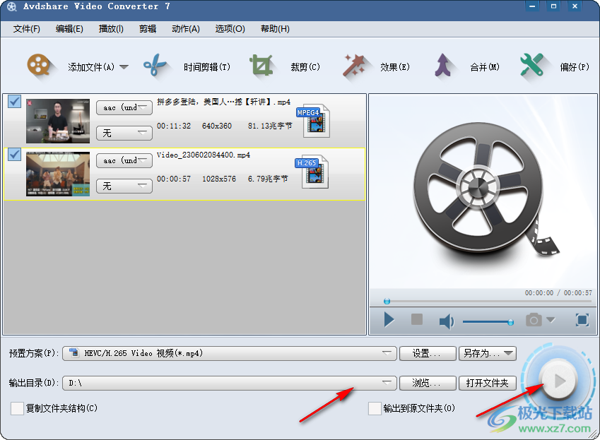Open the 动作(A) menu
The image size is (600, 440).
[x=186, y=29]
